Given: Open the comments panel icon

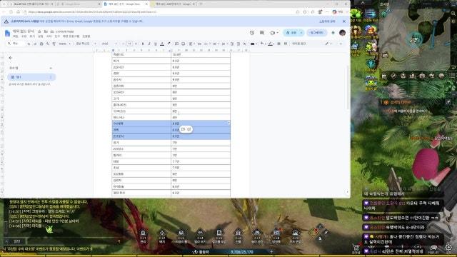Looking at the screenshot, I should pos(262,33).
